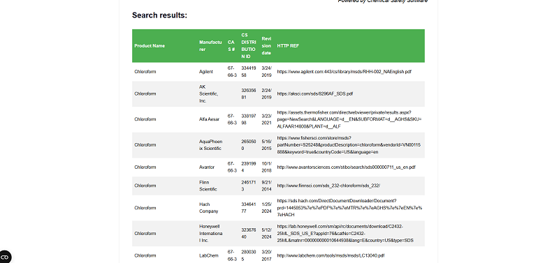Image resolution: width=559 pixels, height=263 pixels.
Task: Click distribution ID 32635681 in AK Scientific row
Action: pos(249,94)
